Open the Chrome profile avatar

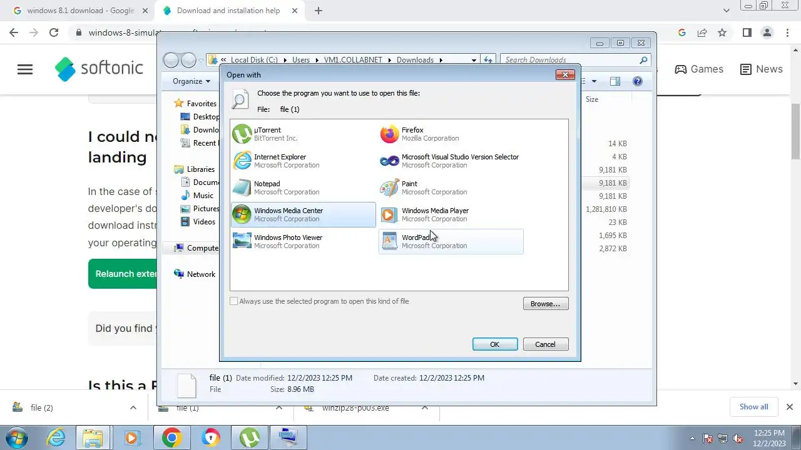pos(767,32)
